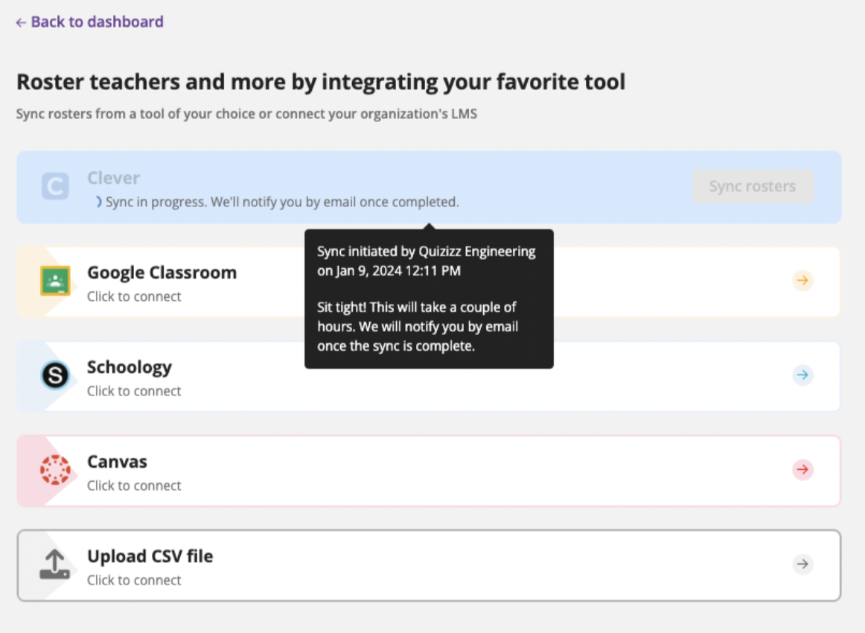Image resolution: width=865 pixels, height=633 pixels.
Task: Click the 'Sync rosters from a tool' subtitle
Action: (246, 114)
